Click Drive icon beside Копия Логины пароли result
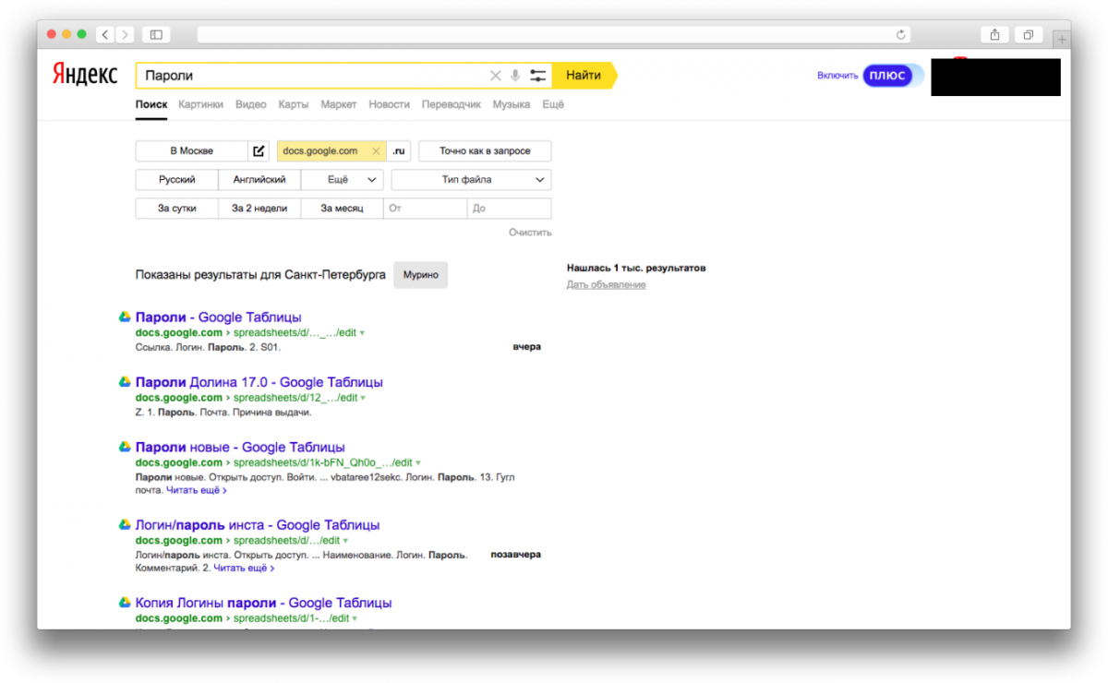This screenshot has height=683, width=1108. pyautogui.click(x=124, y=602)
